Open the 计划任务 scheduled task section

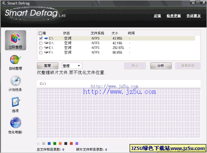(x=15, y=84)
